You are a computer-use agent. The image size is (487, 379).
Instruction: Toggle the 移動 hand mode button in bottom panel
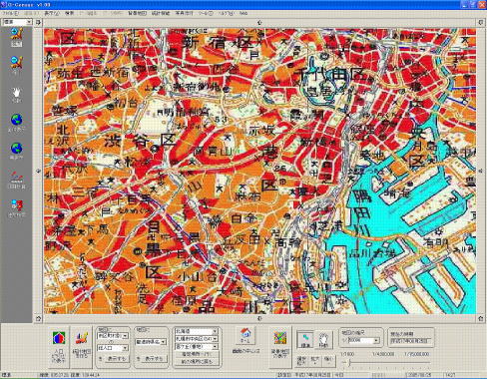tap(323, 340)
